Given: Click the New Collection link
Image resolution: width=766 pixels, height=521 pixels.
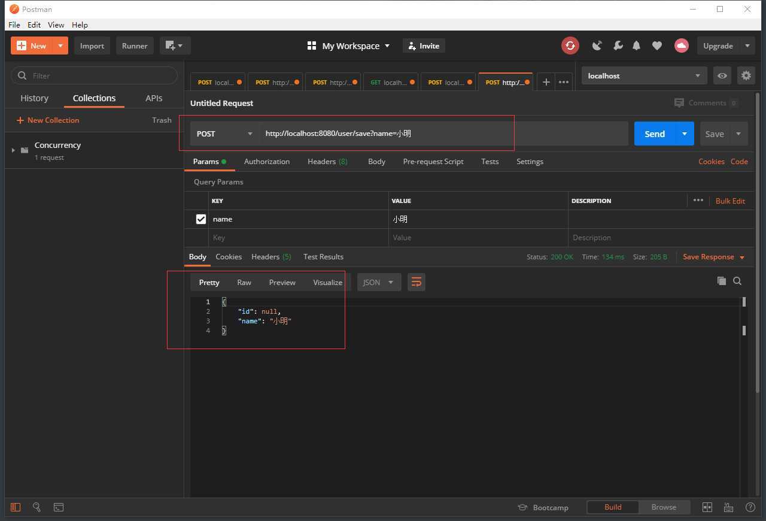Looking at the screenshot, I should (48, 120).
